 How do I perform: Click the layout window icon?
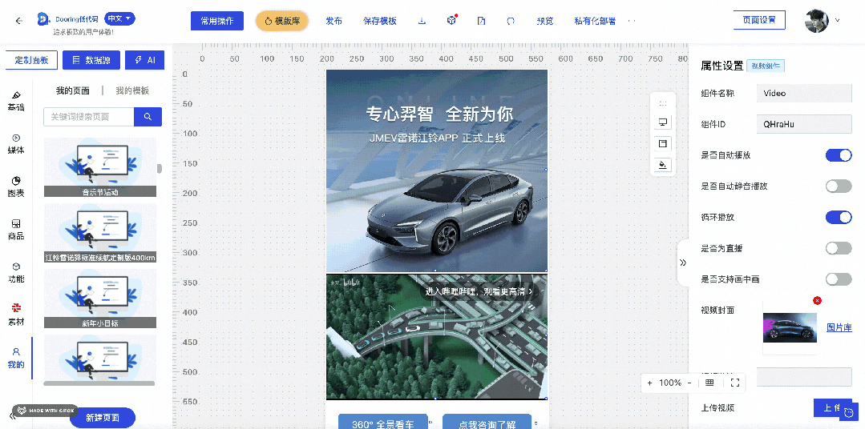coord(663,144)
